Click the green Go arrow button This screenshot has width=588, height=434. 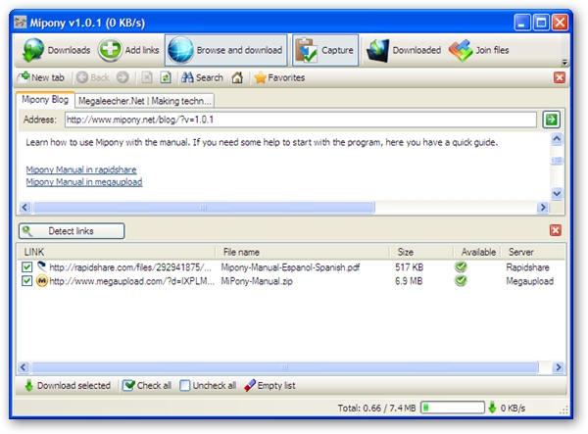[551, 120]
